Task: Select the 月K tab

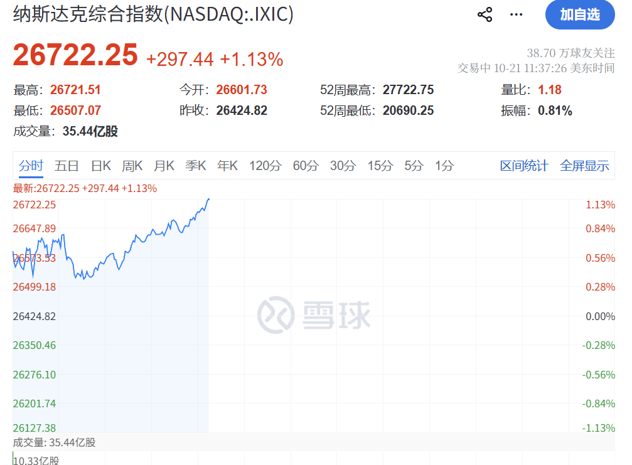Action: point(164,166)
